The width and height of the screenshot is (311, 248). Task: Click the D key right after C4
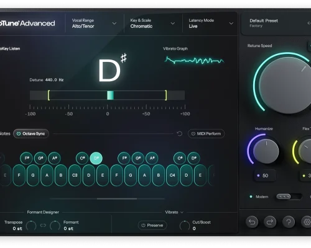point(186,175)
